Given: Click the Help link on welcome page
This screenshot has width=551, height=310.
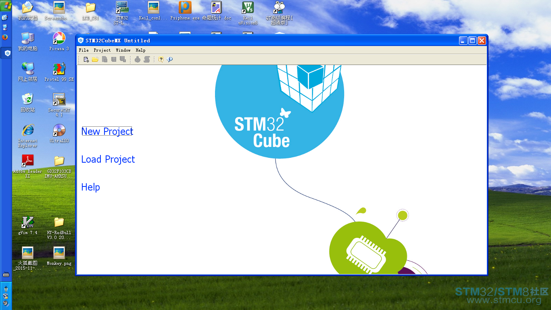Looking at the screenshot, I should (x=90, y=187).
